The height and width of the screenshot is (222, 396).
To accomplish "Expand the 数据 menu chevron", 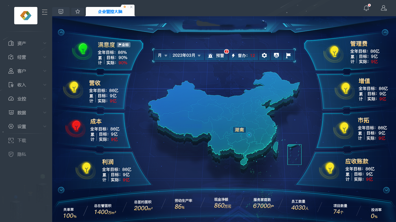I will 45,112.
